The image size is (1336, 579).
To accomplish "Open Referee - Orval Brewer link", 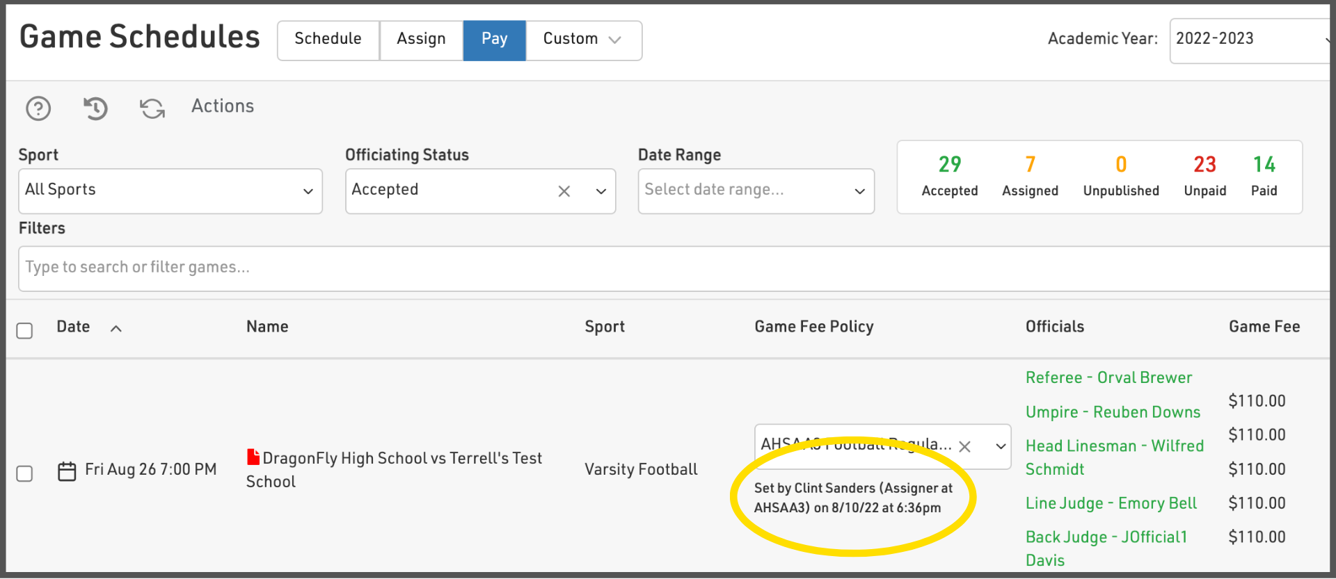I will 1108,377.
